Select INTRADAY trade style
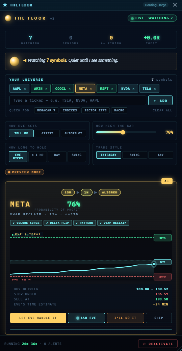This screenshot has height=351, width=182. [109, 155]
